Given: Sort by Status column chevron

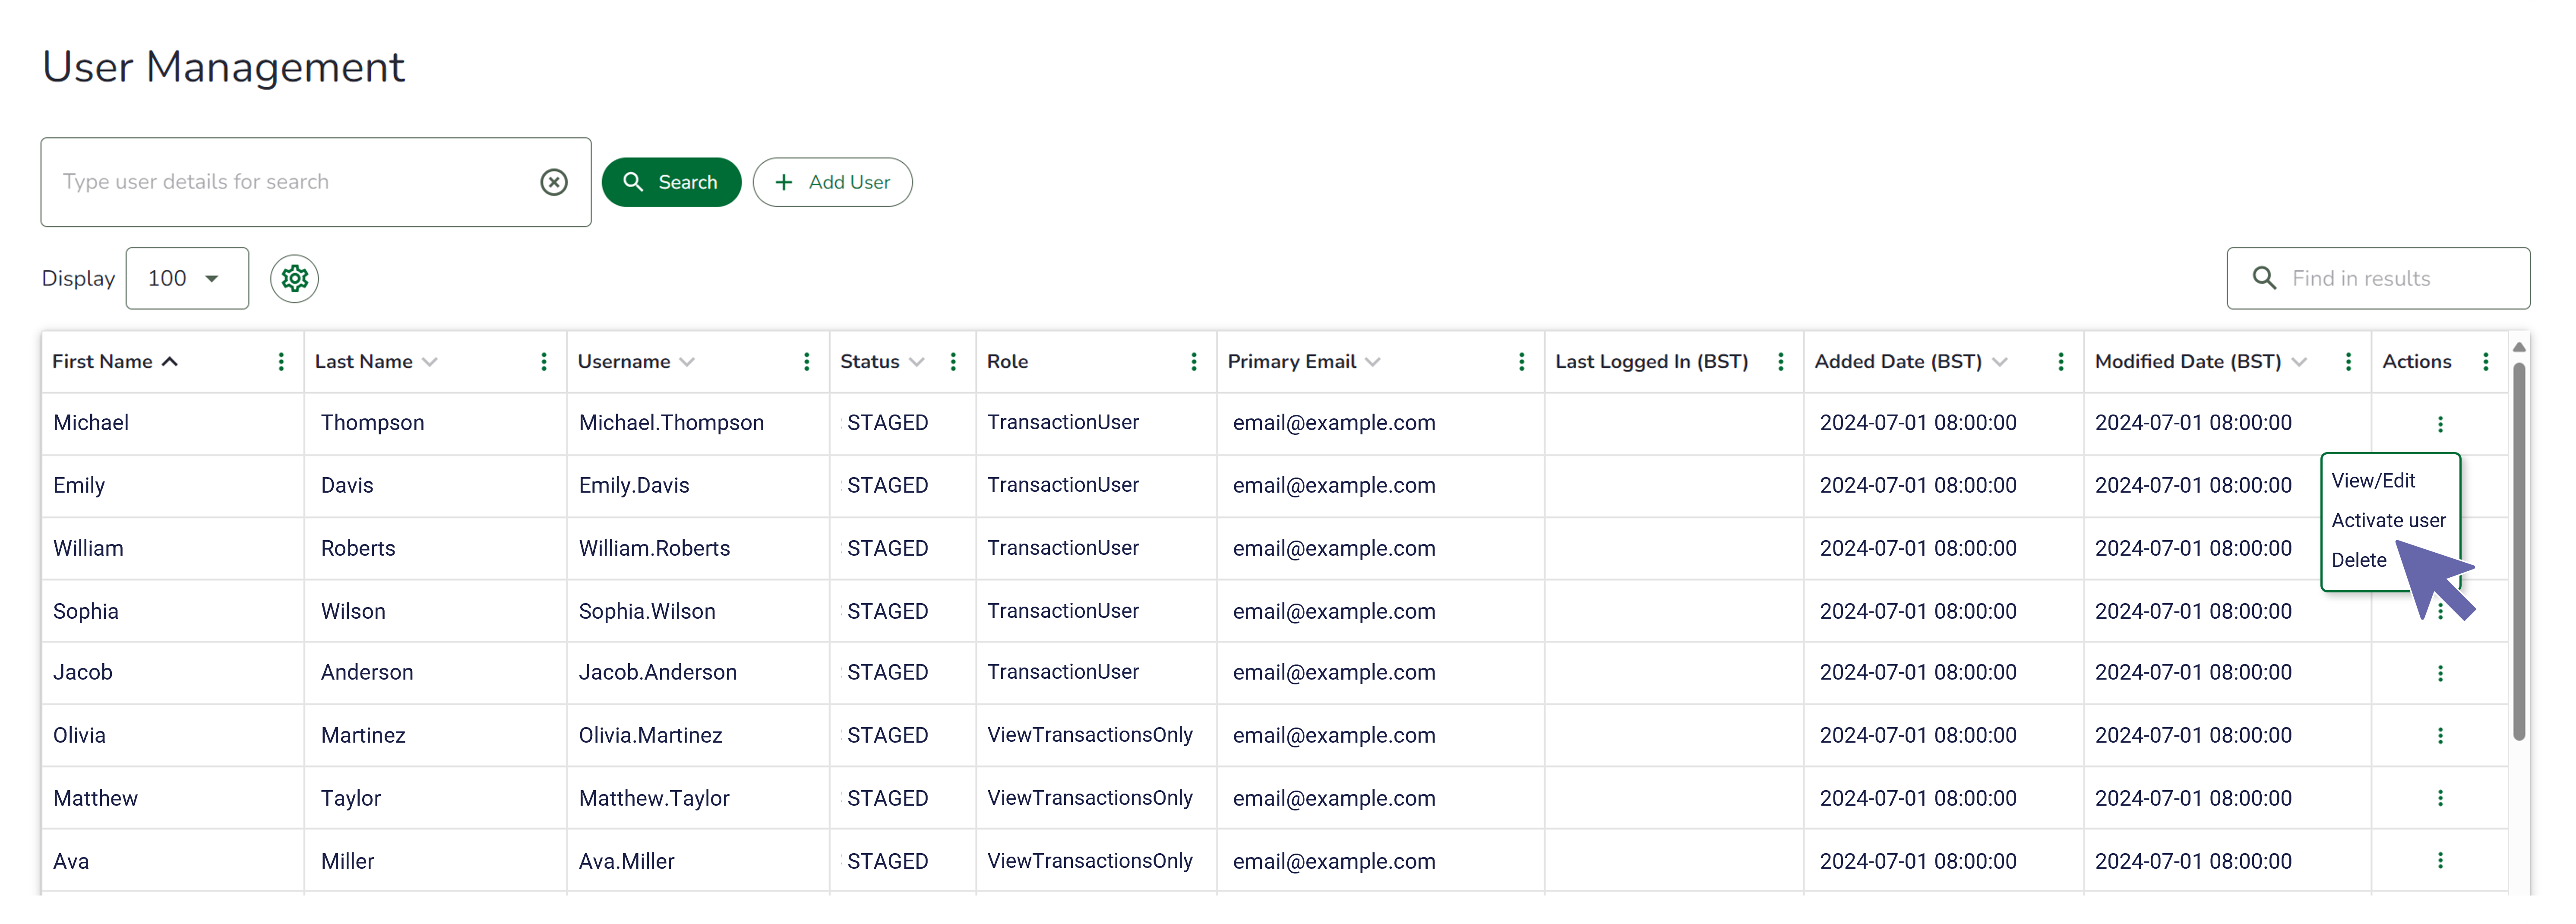Looking at the screenshot, I should point(917,362).
